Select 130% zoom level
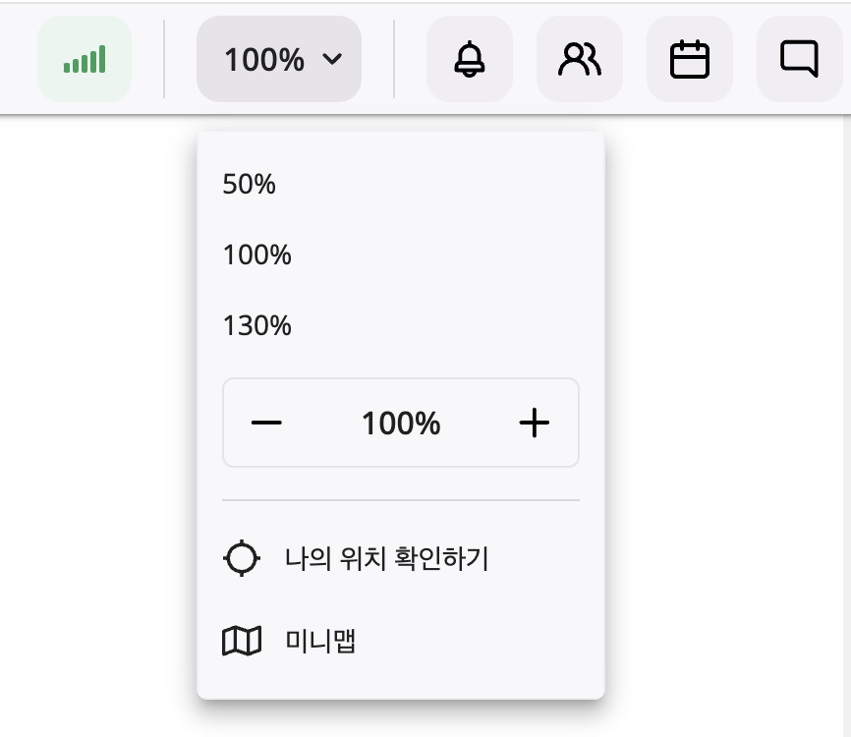The height and width of the screenshot is (737, 851). (x=257, y=325)
